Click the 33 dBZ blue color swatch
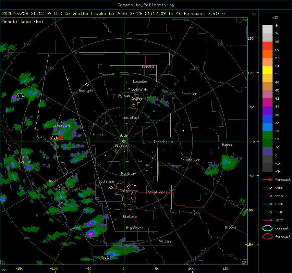Screen dimensions: 292x273 tap(267, 119)
